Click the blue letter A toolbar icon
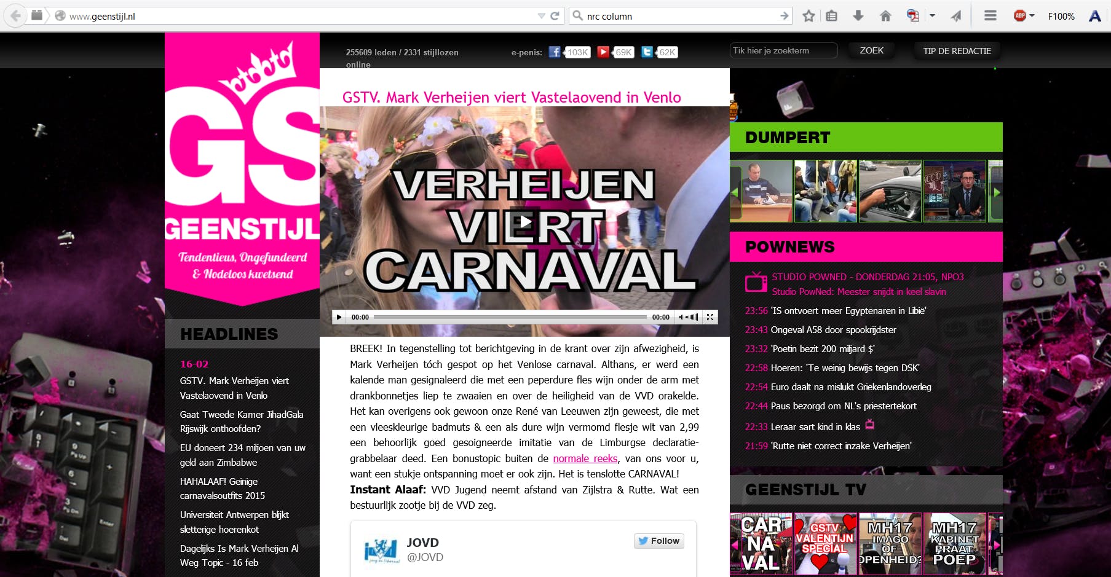The height and width of the screenshot is (577, 1111). coord(1095,16)
